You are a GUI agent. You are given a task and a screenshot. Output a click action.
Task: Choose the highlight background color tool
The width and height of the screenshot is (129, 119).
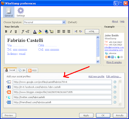(40, 32)
